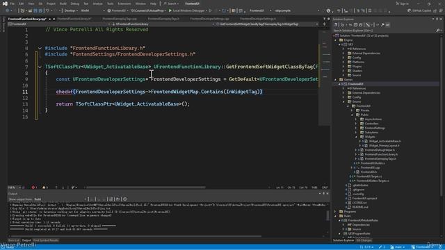This screenshot has height=250, width=445.
Task: Click the Properties wrench icon in Solution Explorer
Action: pos(382,25)
